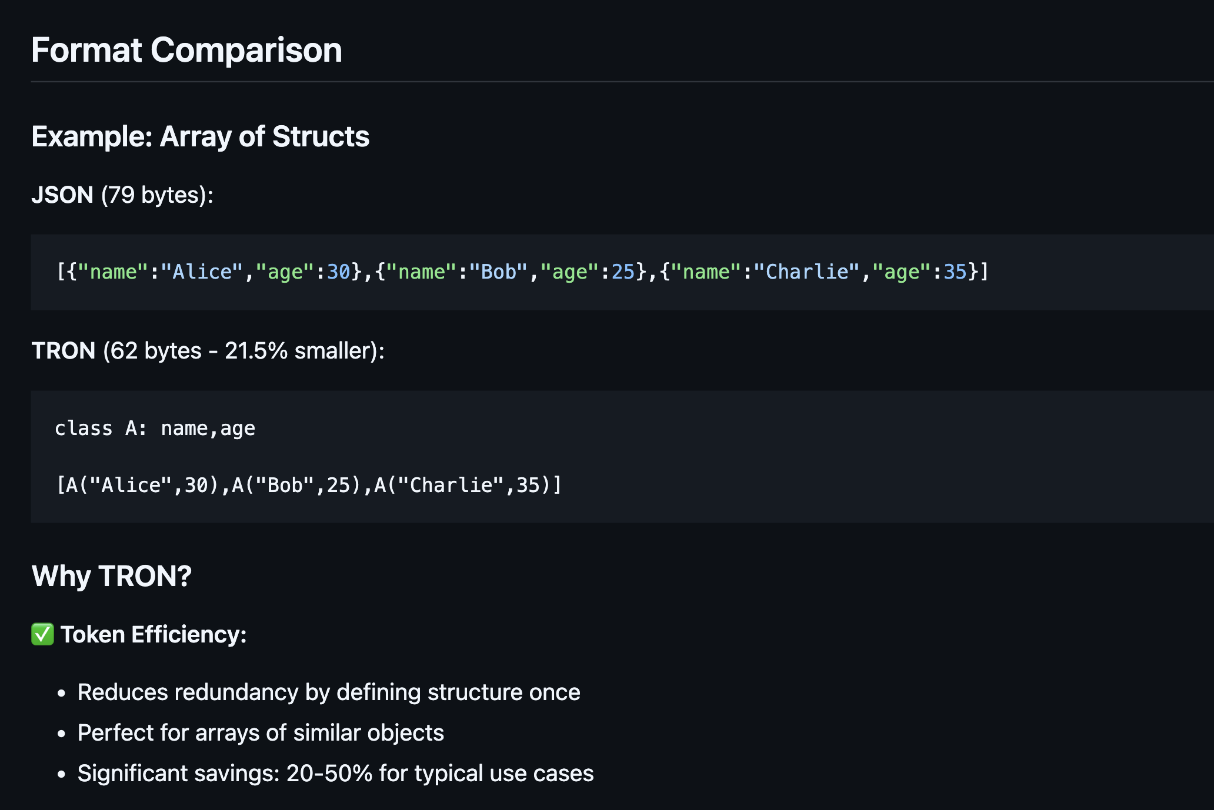This screenshot has width=1214, height=810.
Task: Click the "Bob" string in JSON code
Action: [x=498, y=272]
